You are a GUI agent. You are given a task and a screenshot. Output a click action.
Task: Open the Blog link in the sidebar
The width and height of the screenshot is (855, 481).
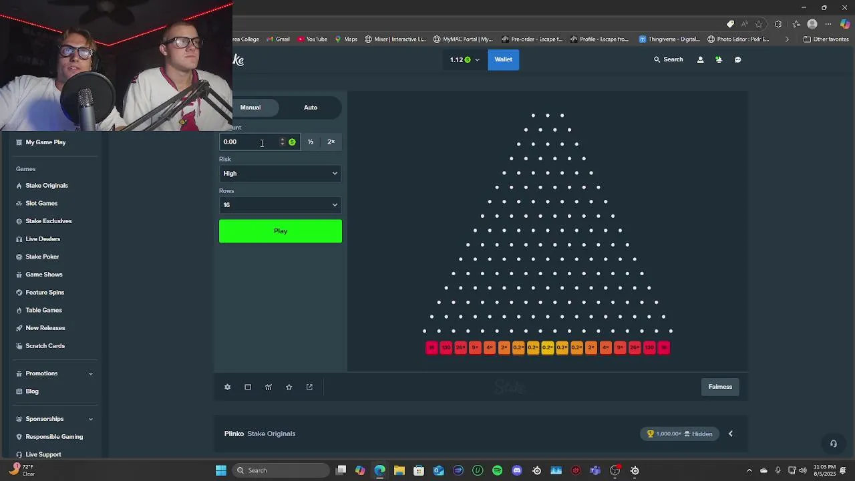coord(32,391)
